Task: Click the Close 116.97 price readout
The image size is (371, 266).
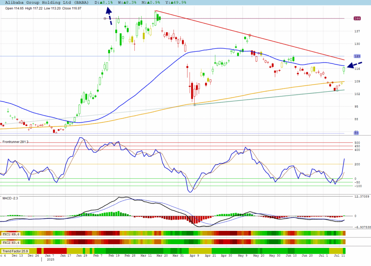Action: point(72,8)
